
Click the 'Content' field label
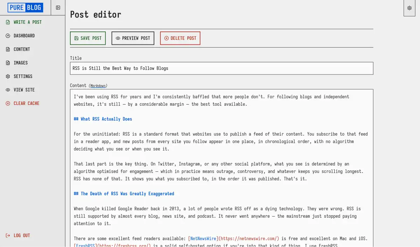pos(78,85)
